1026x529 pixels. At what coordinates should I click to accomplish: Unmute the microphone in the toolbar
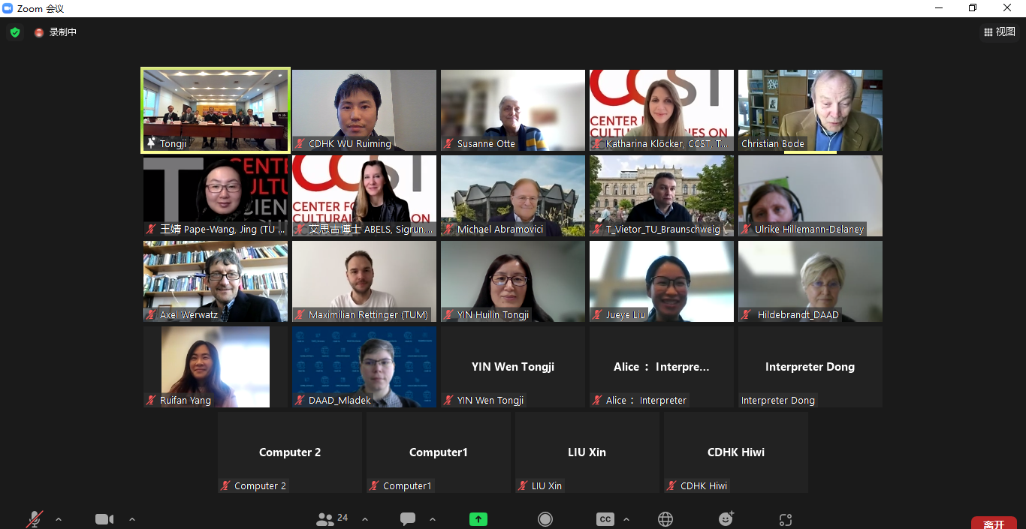35,519
